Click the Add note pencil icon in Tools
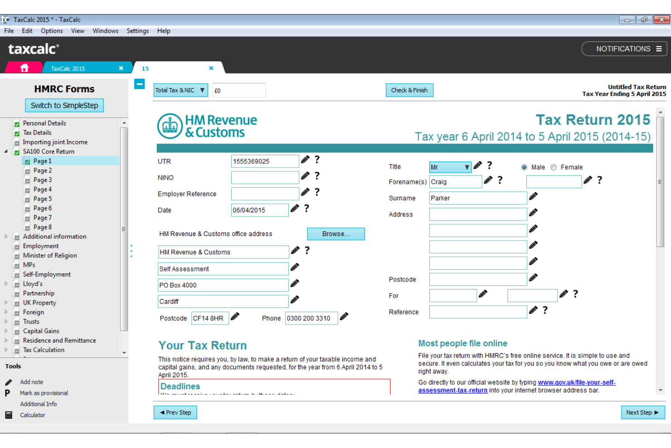The image size is (671, 448). pyautogui.click(x=9, y=382)
